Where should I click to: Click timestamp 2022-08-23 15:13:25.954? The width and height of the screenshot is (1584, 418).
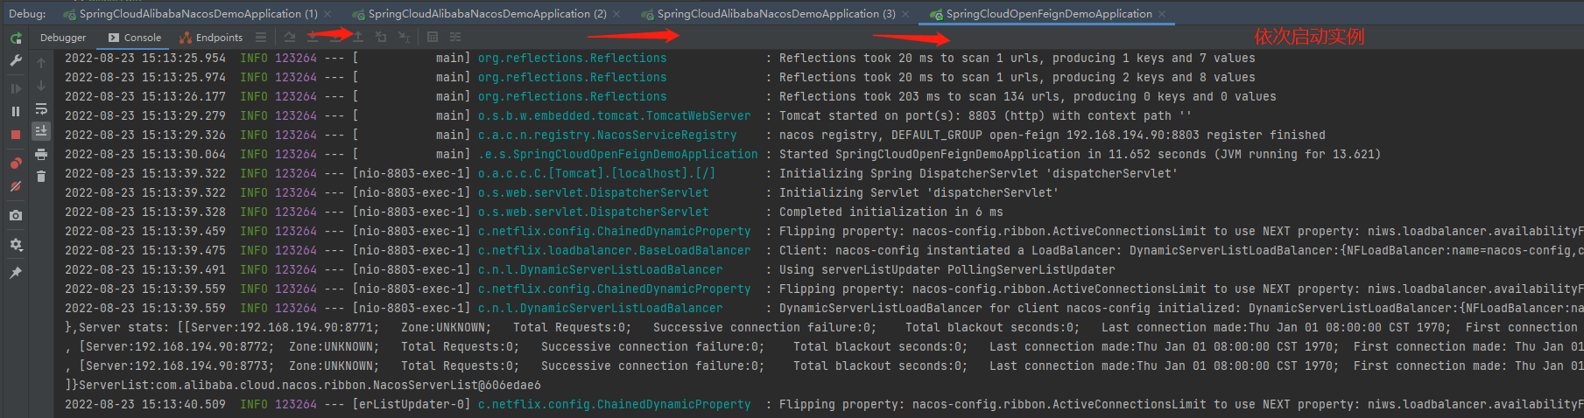(x=145, y=58)
